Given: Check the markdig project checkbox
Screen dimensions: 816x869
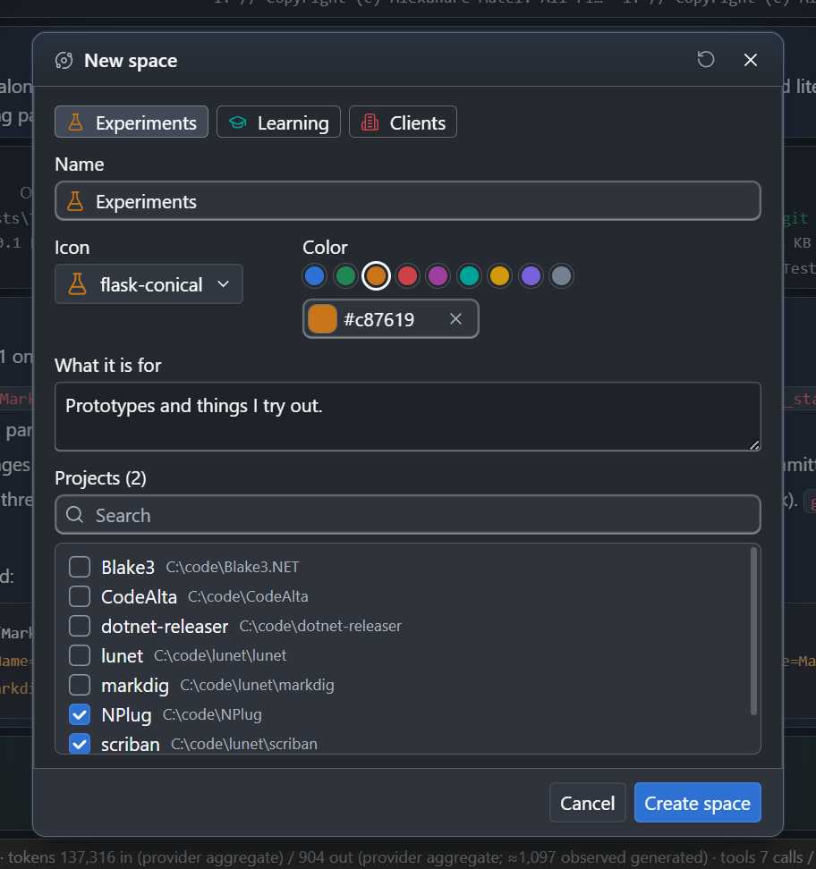Looking at the screenshot, I should 80,685.
